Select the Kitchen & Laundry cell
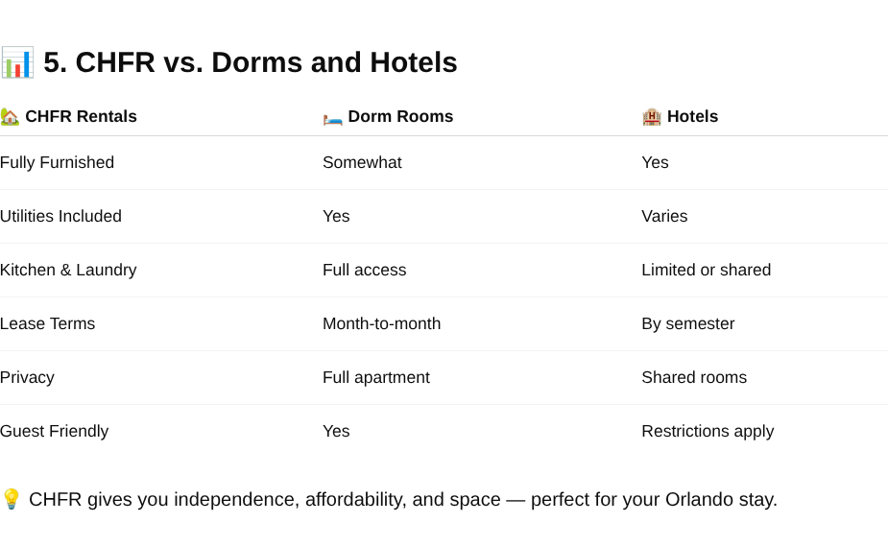The image size is (888, 546). coord(68,270)
